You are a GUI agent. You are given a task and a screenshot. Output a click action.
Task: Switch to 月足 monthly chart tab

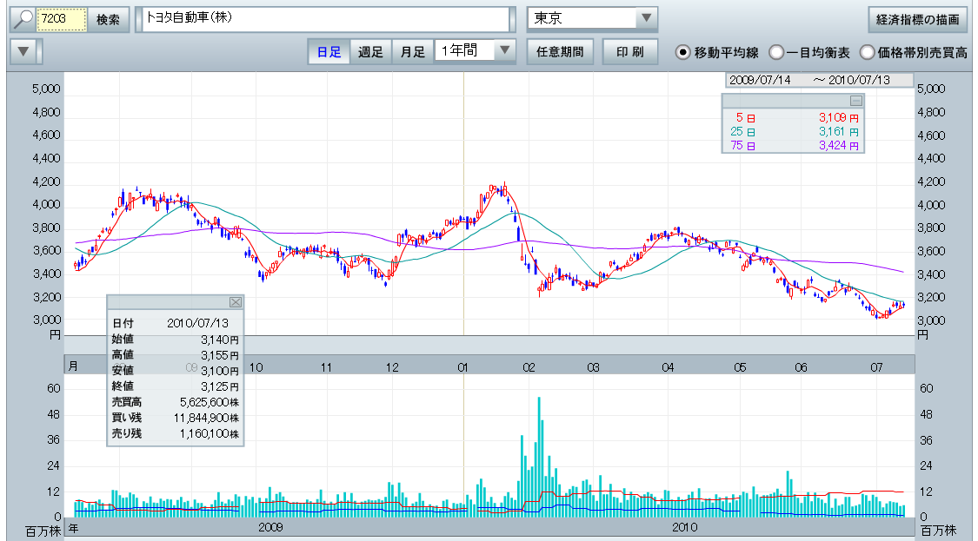coord(413,52)
